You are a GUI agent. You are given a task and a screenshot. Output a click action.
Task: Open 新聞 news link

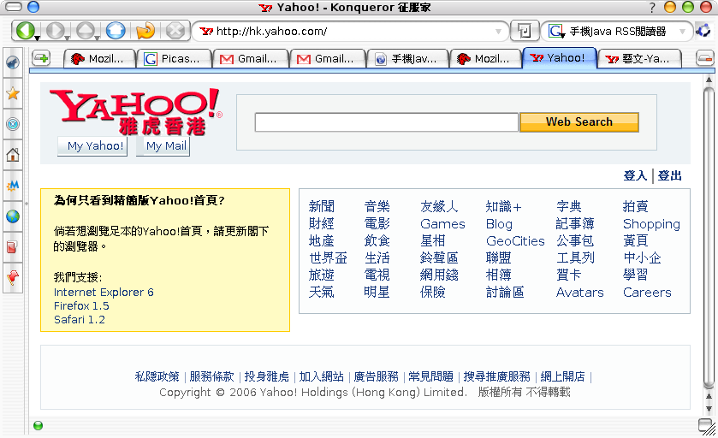(x=322, y=206)
